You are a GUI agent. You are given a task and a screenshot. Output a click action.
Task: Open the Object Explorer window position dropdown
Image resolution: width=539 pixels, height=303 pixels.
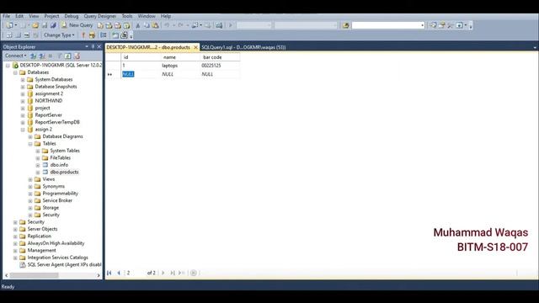point(87,47)
